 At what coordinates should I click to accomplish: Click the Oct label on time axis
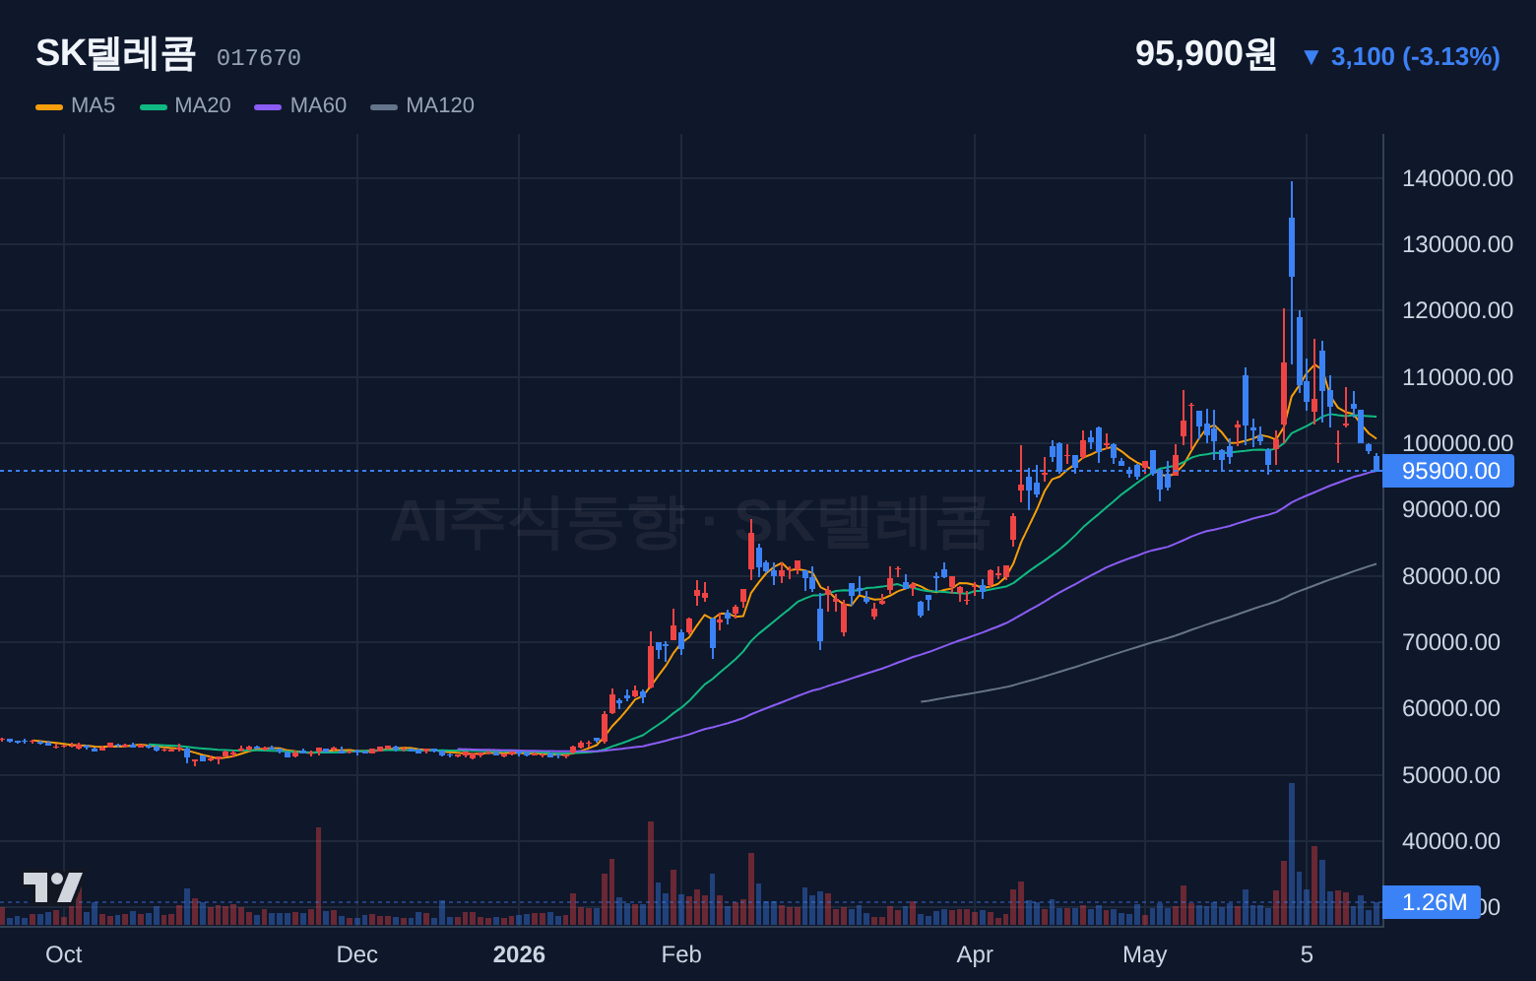click(64, 954)
